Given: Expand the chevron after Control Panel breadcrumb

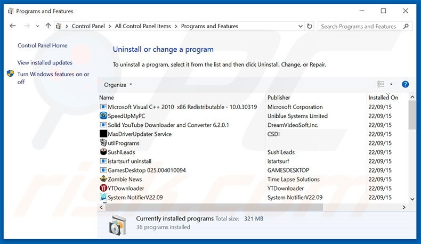Looking at the screenshot, I should 110,26.
